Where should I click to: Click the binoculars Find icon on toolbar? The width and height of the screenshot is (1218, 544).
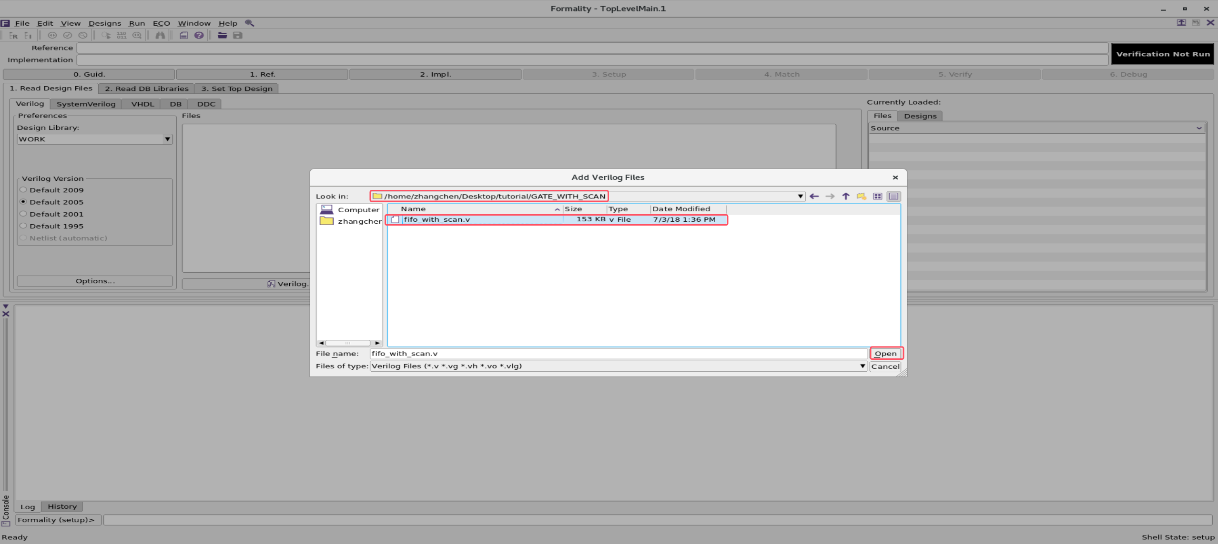click(x=161, y=35)
